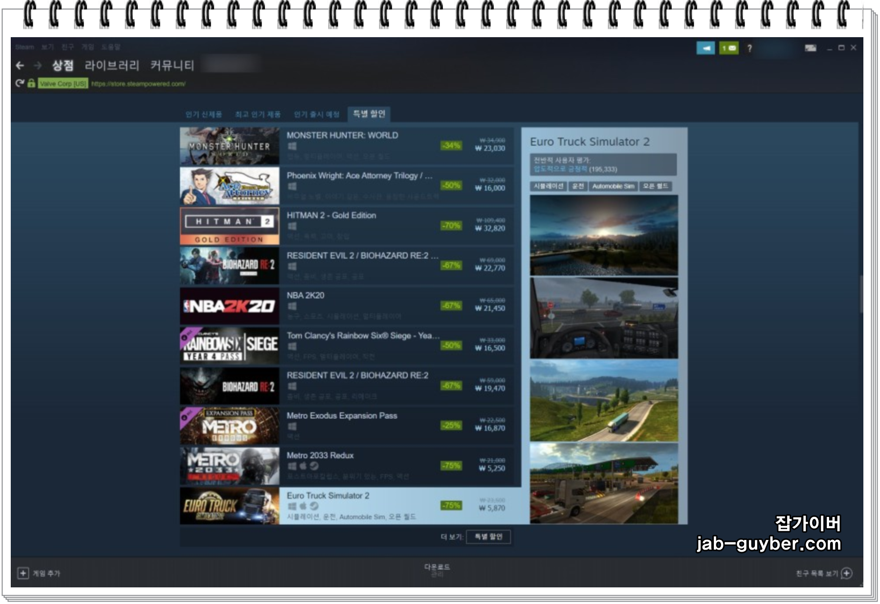Switch to 인기 출시 예정 tab

pos(316,114)
